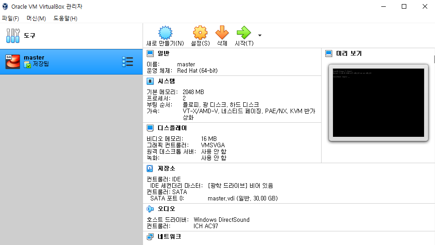Screen dimensions: 435x245
Task: Open 설정(S) settings gear icon
Action: click(200, 33)
